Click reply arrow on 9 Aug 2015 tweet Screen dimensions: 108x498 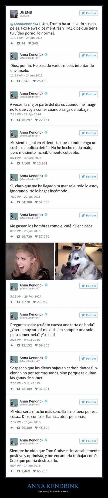[x=12, y=345]
